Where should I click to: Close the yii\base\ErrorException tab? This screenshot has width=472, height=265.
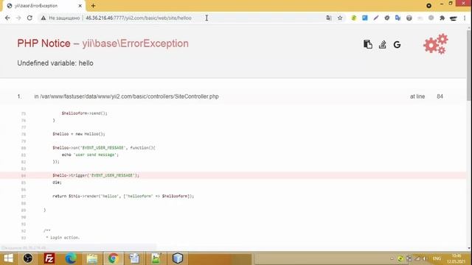tap(80, 6)
